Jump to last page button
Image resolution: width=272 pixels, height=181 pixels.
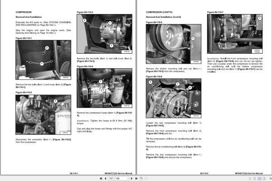(136, 178)
